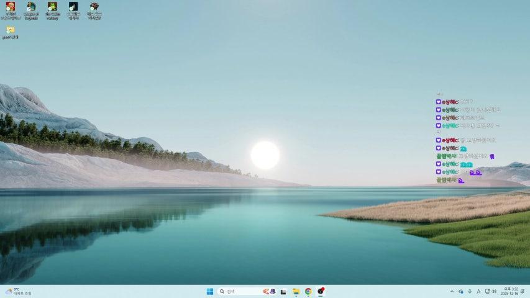Image resolution: width=530 pixels, height=298 pixels.
Task: Open Task View on the taskbar
Action: pyautogui.click(x=283, y=291)
